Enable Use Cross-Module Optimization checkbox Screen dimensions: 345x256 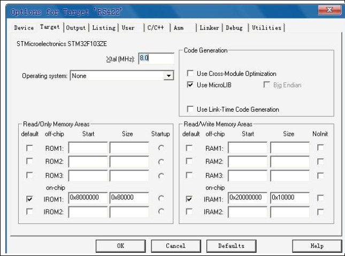(190, 73)
